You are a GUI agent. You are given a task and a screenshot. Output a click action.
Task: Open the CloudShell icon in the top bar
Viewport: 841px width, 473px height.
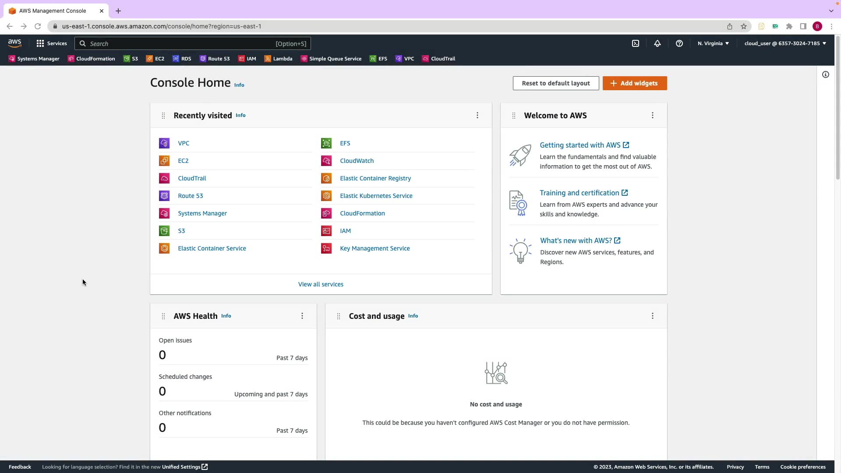tap(636, 43)
